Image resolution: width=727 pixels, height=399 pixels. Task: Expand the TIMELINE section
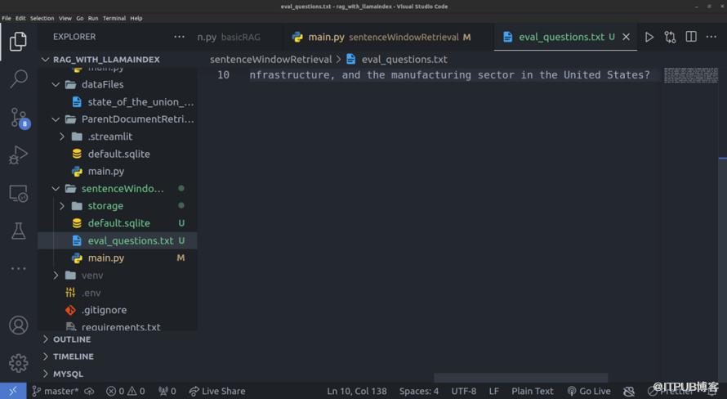click(73, 356)
